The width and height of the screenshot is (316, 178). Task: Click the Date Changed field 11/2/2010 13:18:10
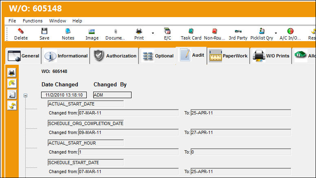point(64,95)
